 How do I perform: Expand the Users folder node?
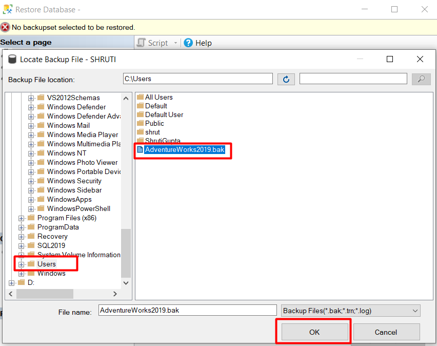click(21, 264)
